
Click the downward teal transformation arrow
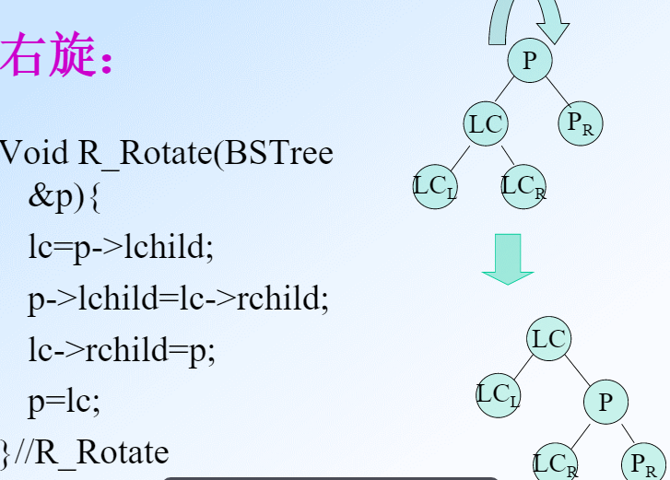pyautogui.click(x=508, y=259)
